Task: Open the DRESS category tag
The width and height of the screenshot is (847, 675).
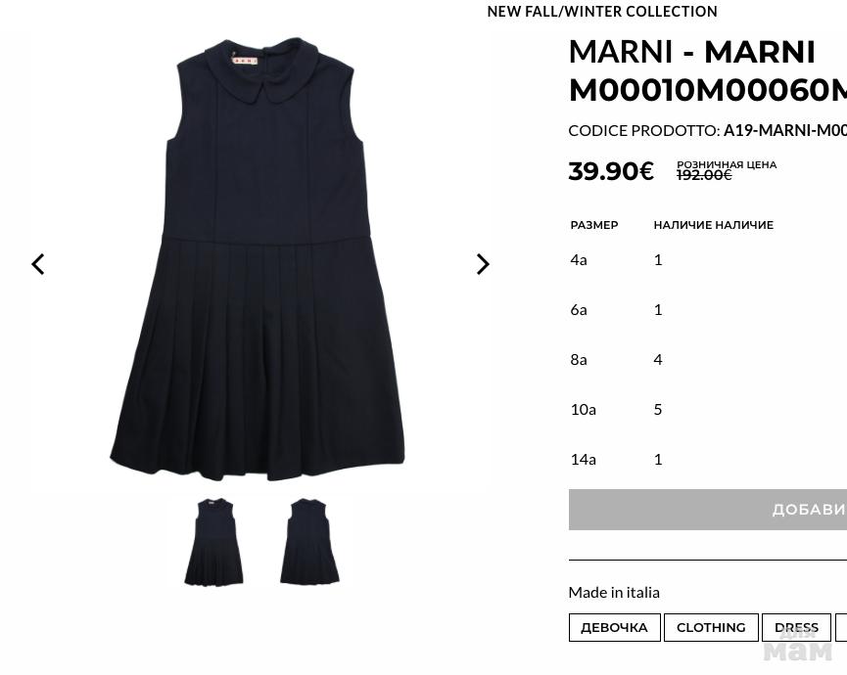Action: (x=796, y=627)
